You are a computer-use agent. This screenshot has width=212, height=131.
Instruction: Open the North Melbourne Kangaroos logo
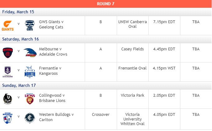coord(30,72)
